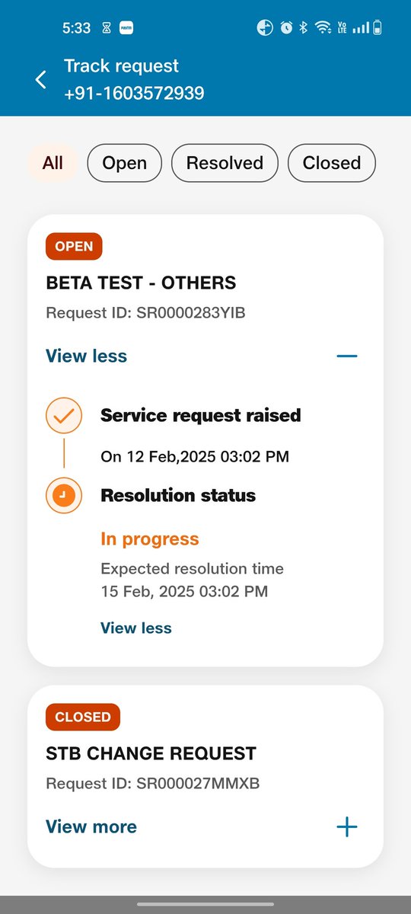Go back using the header arrow

click(x=41, y=79)
